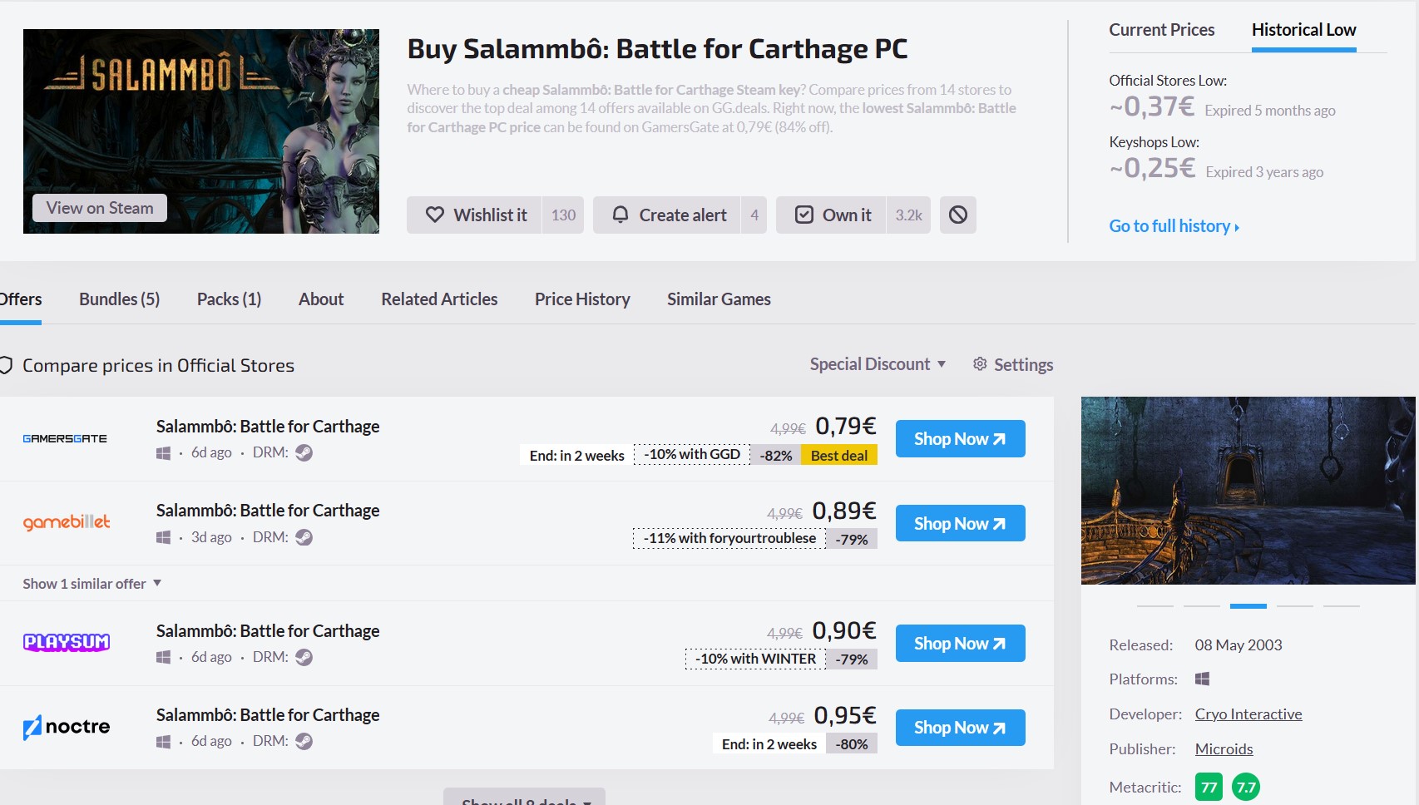This screenshot has height=805, width=1419.
Task: Click Shop Now for Playsum offer
Action: (960, 644)
